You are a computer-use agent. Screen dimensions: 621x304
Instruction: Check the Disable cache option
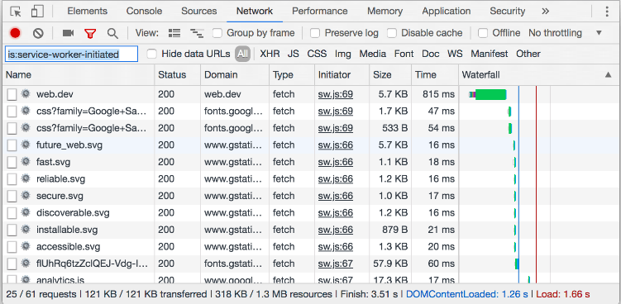coord(392,33)
